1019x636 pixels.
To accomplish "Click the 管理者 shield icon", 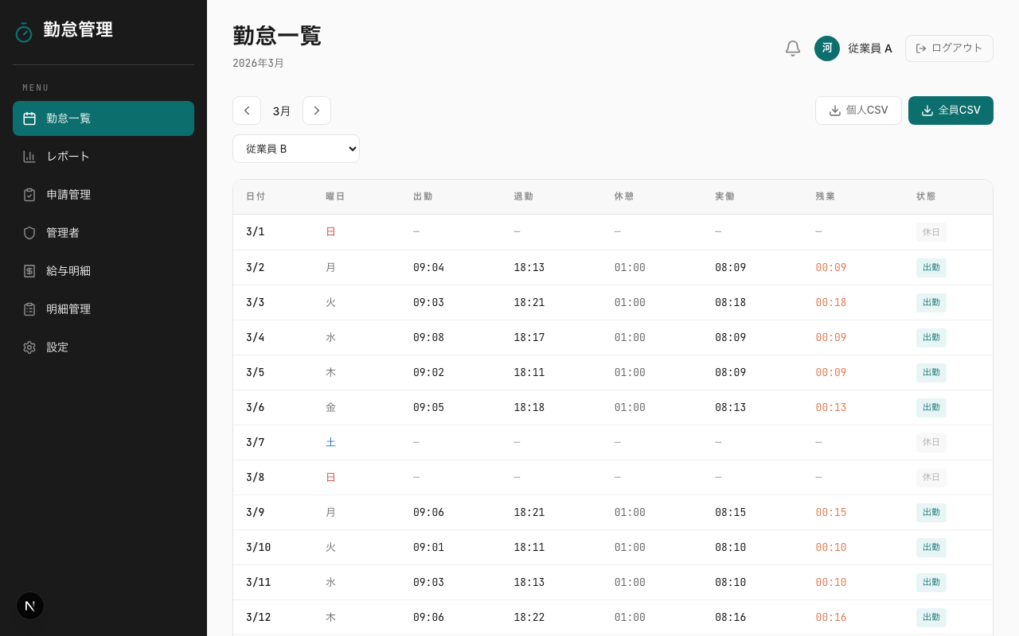I will click(x=29, y=233).
